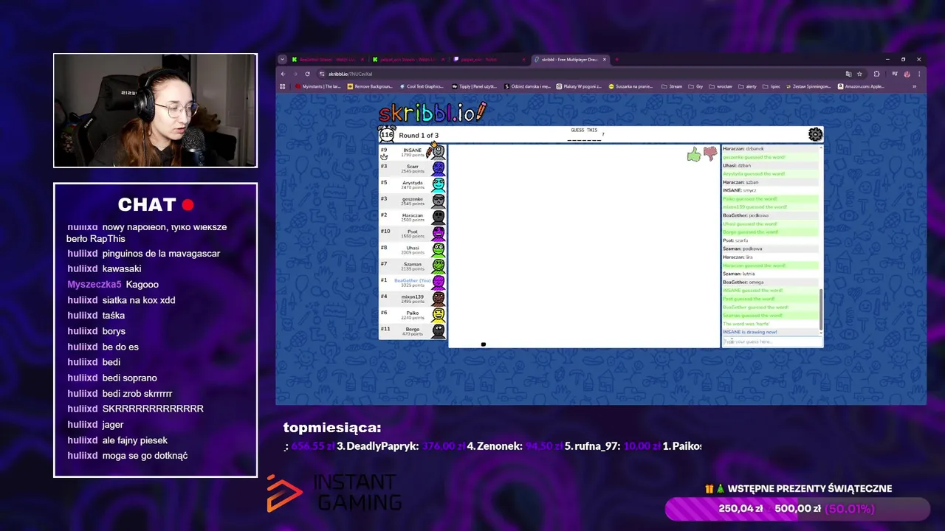Click the 'GUESS THIS' word hint

tap(584, 131)
